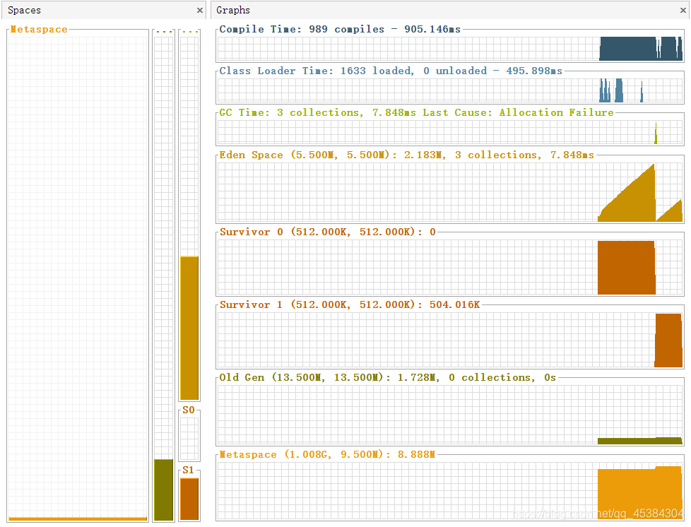This screenshot has height=527, width=691.
Task: Click the S1 orange usage bar
Action: click(x=189, y=499)
